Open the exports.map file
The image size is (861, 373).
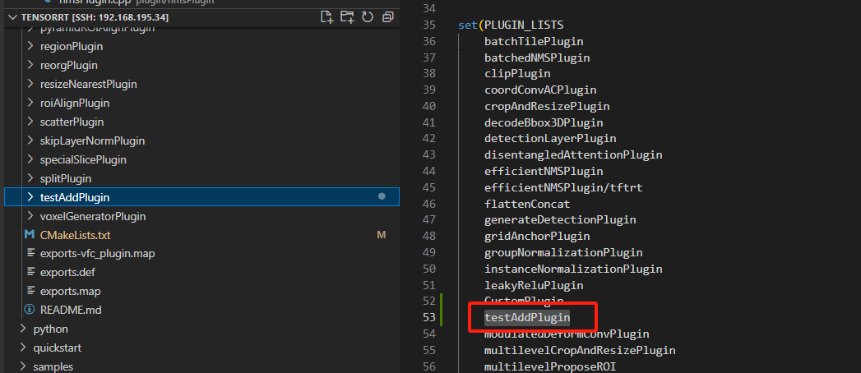point(70,292)
